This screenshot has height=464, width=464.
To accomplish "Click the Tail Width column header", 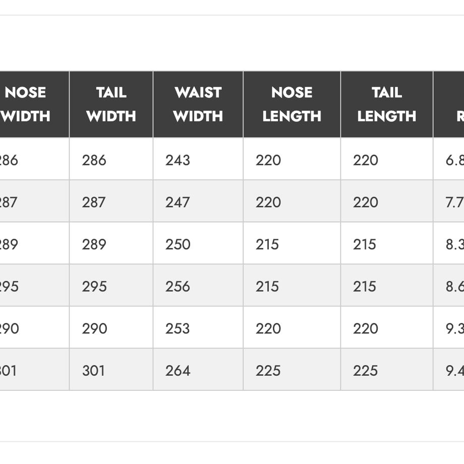I will pos(111,104).
